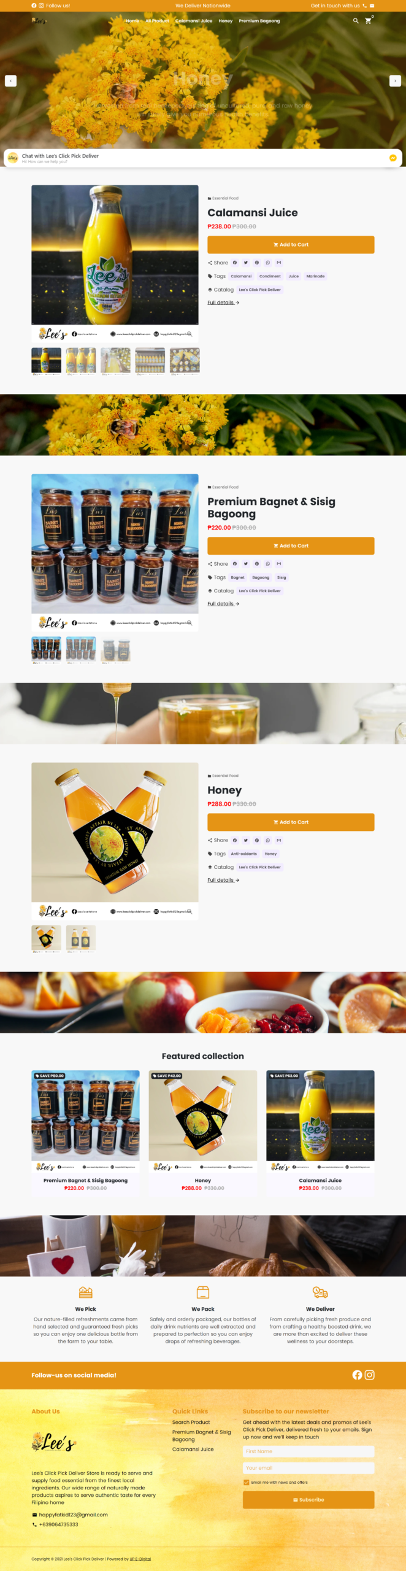406x1571 pixels.
Task: Go to the previous slide of the banner
Action: [x=10, y=81]
